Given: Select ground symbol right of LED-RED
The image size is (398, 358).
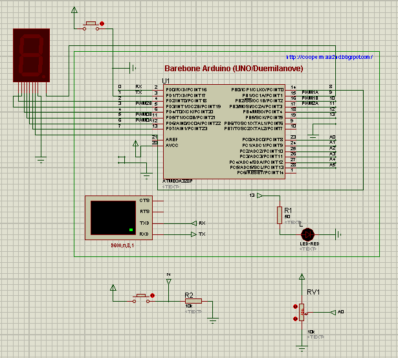Looking at the screenshot, I should [338, 234].
